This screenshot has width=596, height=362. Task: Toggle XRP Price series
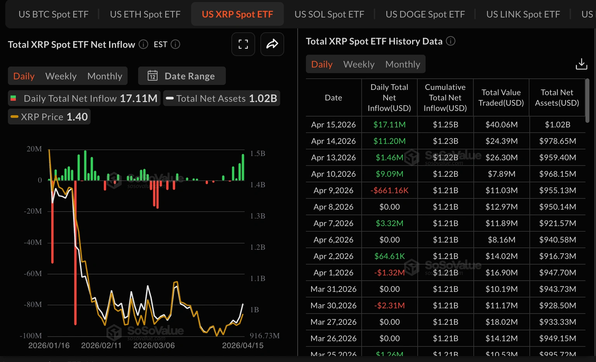coord(49,117)
